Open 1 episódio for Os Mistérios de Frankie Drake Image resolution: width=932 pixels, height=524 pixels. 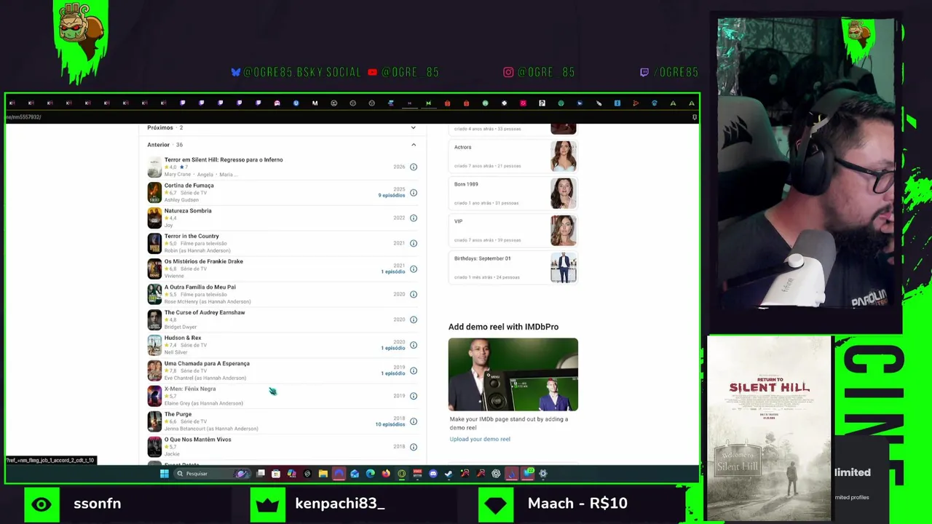393,271
